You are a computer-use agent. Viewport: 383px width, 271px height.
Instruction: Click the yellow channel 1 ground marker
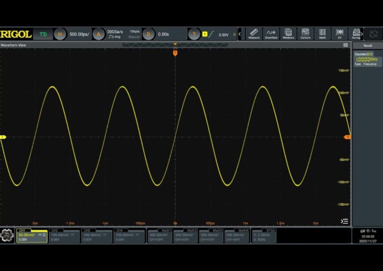pos(2,137)
